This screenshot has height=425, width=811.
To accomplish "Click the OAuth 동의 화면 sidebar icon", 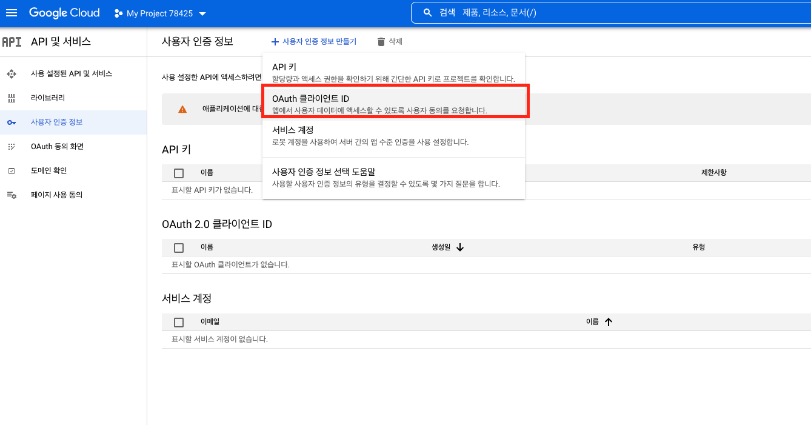I will tap(12, 147).
